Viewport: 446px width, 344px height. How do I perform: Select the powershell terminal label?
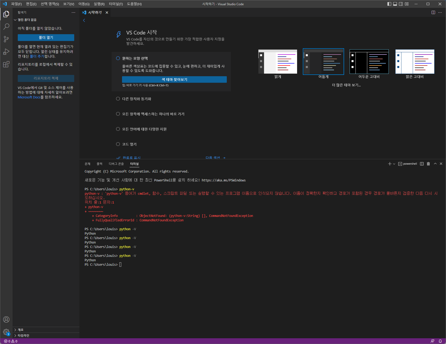408,164
